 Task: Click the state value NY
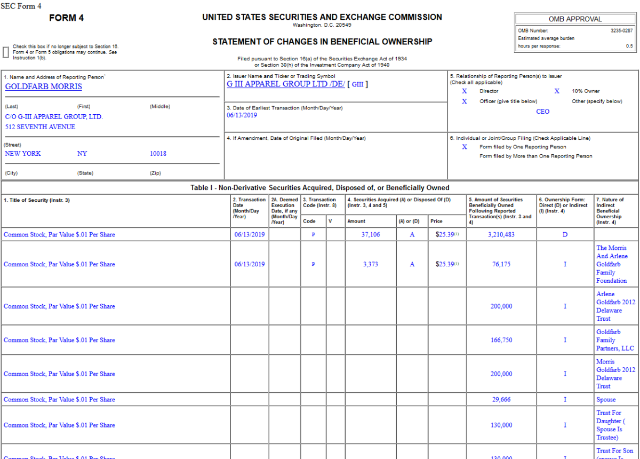click(x=82, y=154)
